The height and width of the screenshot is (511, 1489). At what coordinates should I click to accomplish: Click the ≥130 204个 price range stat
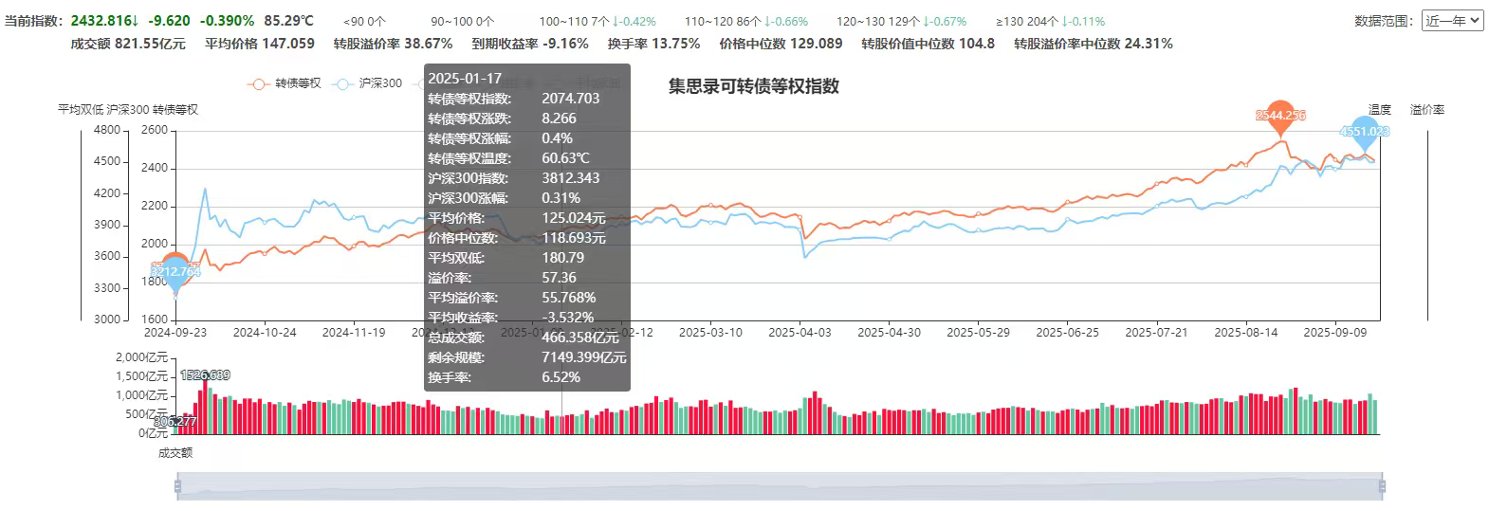point(1025,21)
